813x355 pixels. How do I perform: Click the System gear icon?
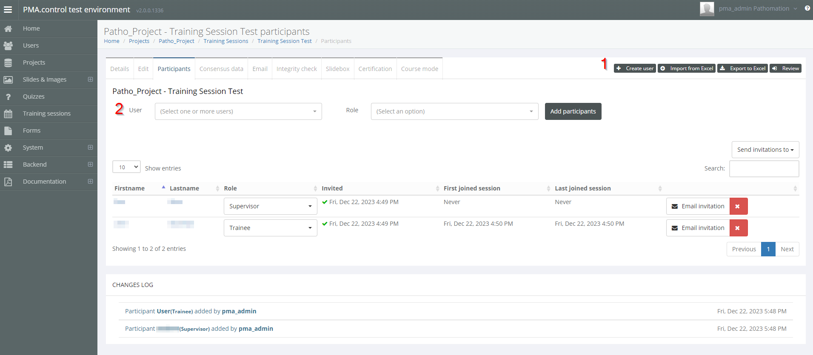[8, 148]
